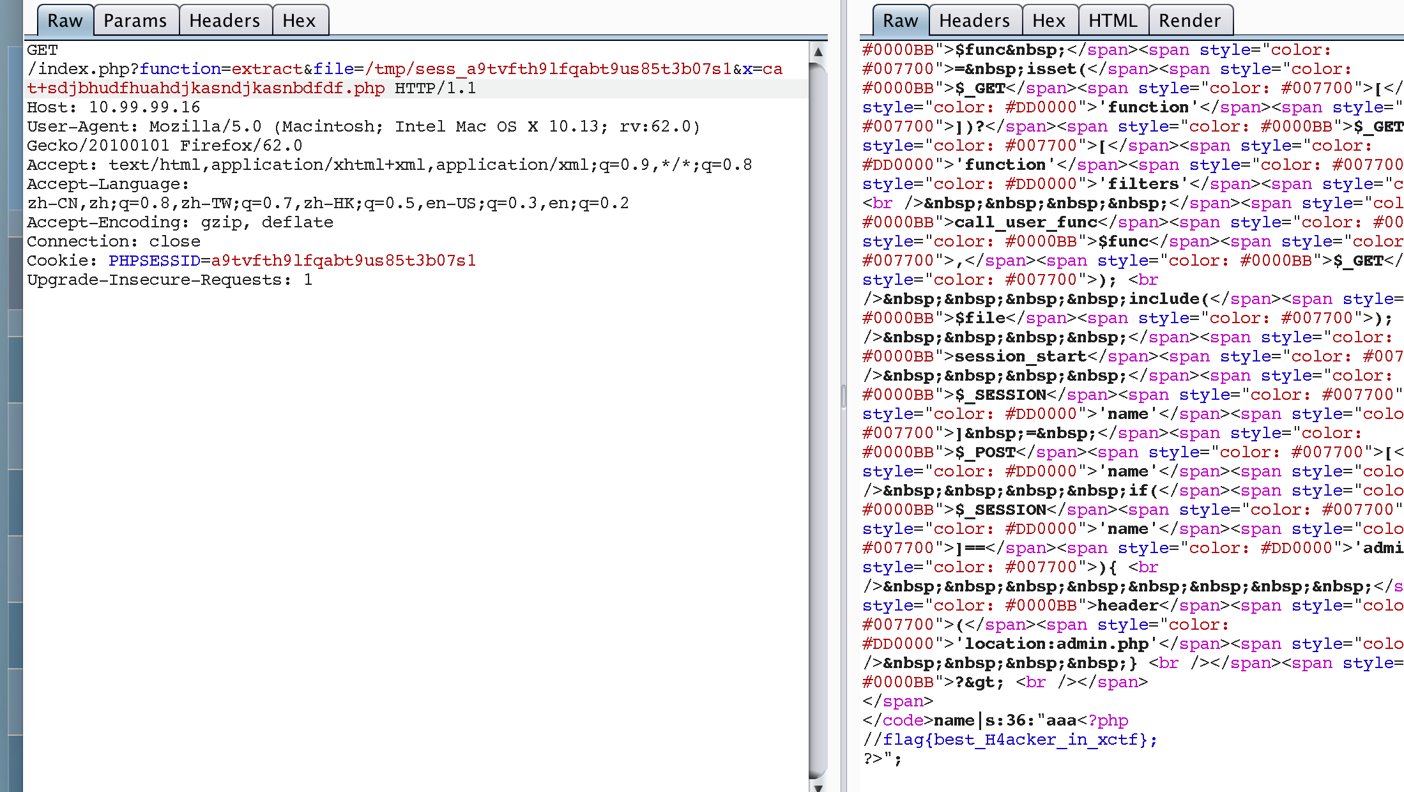Place cursor in the Host: 10.99.99.16 line

coord(114,107)
